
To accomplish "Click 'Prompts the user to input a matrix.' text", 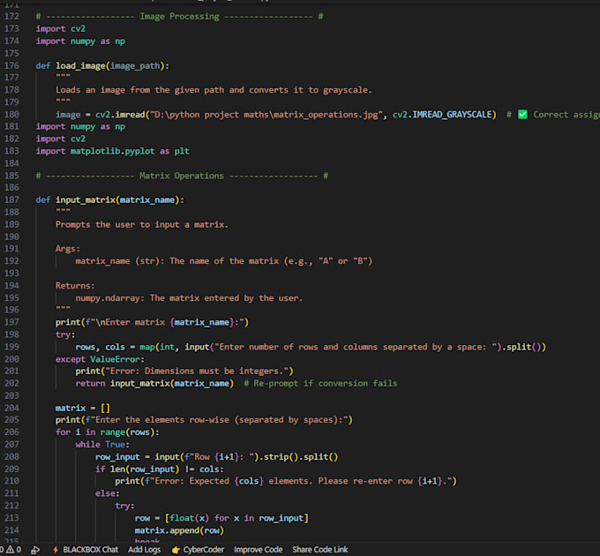I will [x=141, y=225].
